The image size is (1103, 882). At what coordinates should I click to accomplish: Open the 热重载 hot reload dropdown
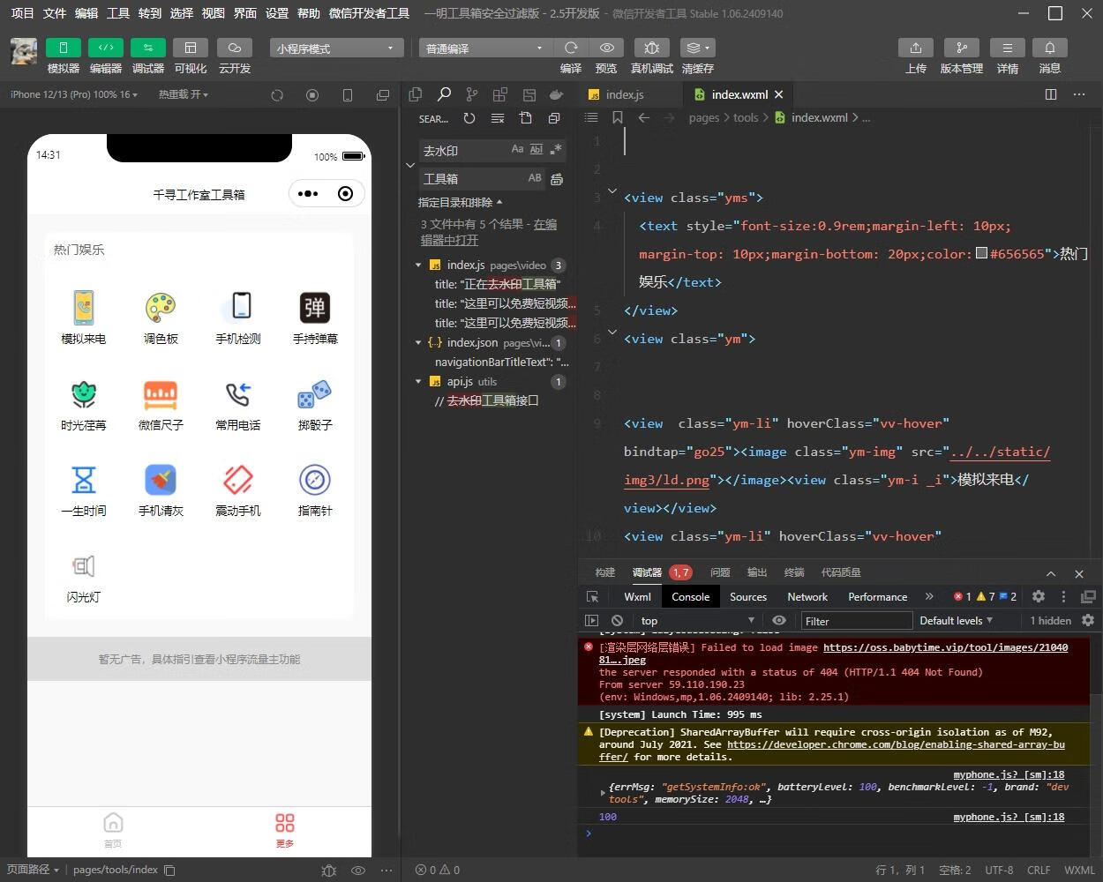(x=183, y=94)
